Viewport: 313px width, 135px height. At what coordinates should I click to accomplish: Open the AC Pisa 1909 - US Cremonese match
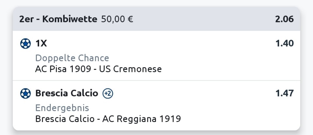pyautogui.click(x=98, y=69)
